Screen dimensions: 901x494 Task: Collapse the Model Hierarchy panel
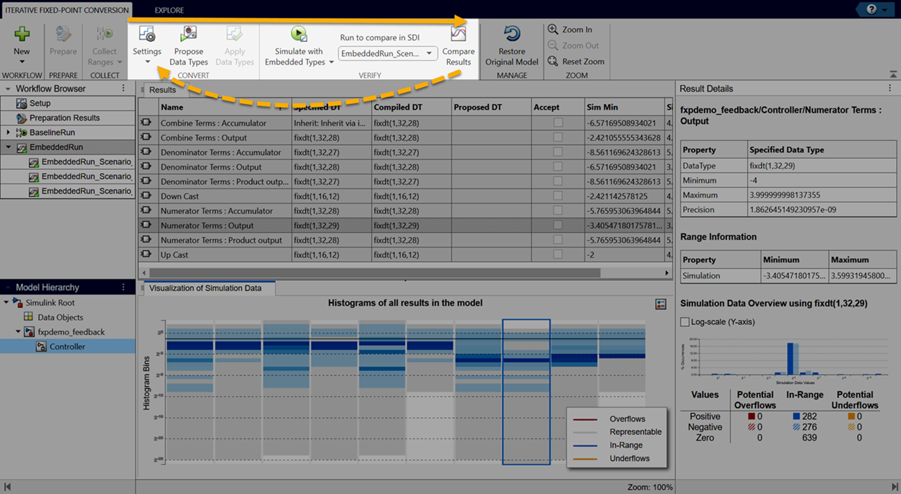8,287
